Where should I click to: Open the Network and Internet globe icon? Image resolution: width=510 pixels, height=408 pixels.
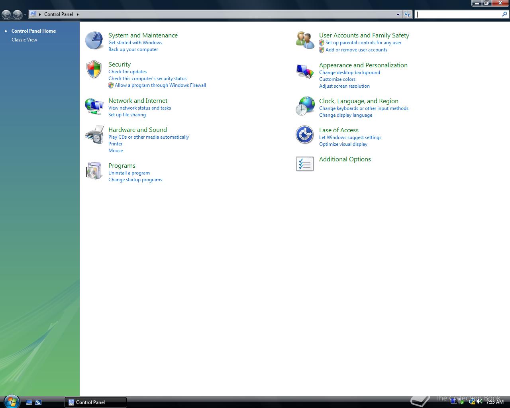point(94,106)
